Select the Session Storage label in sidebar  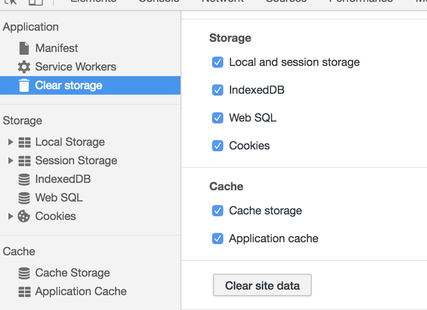[x=76, y=161]
